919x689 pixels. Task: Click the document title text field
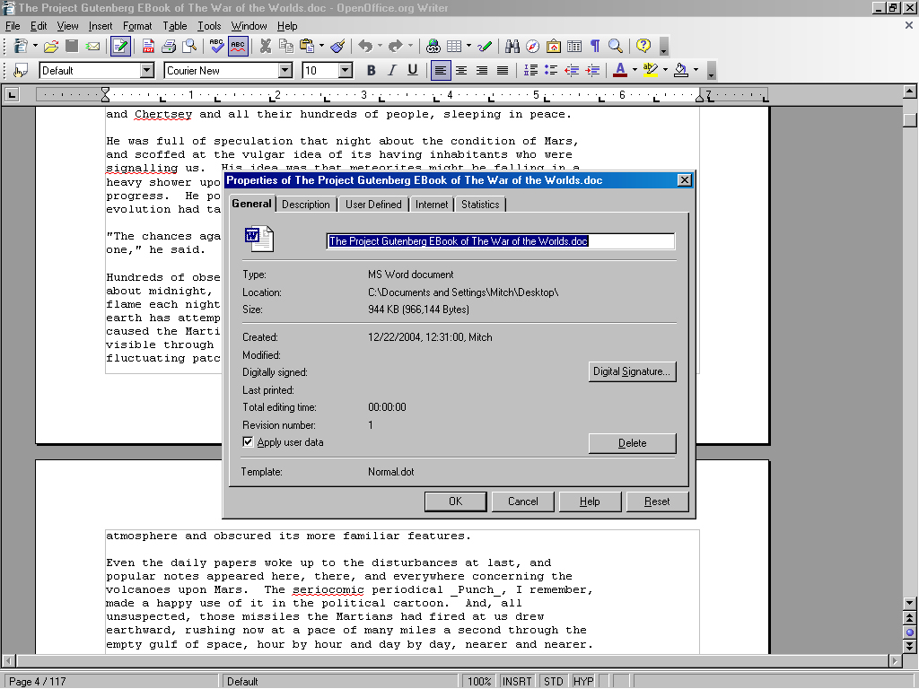(500, 240)
